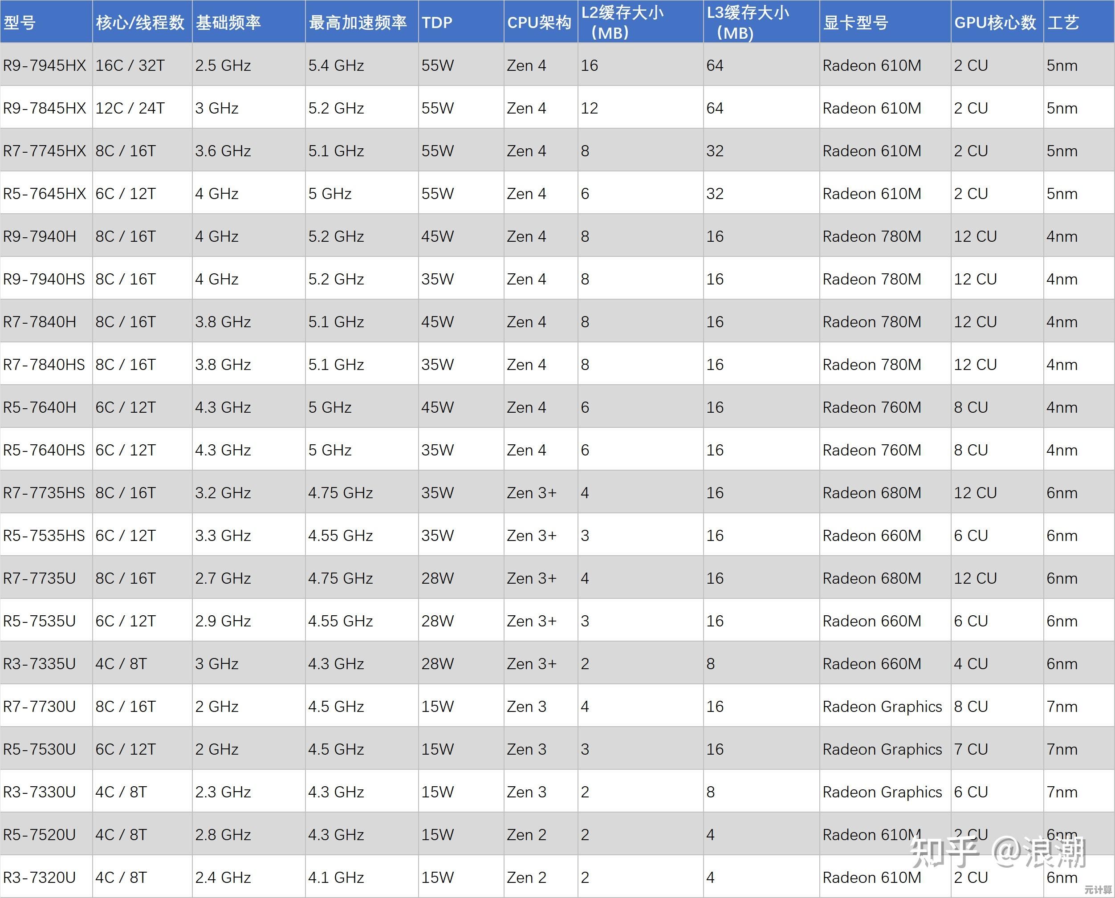Select Radeon 780M cell in R9-7940H row
Screen dimensions: 1115x898
coord(871,236)
